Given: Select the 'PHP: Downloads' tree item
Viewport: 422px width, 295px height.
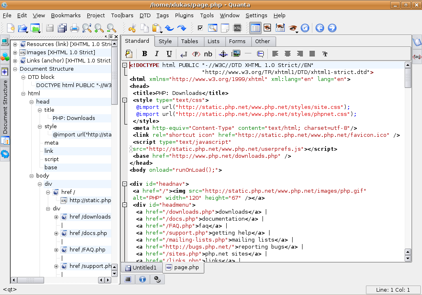Looking at the screenshot, I should 74,118.
